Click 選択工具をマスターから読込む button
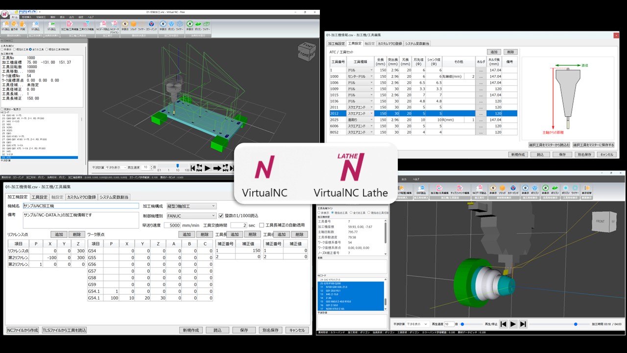 click(x=549, y=145)
